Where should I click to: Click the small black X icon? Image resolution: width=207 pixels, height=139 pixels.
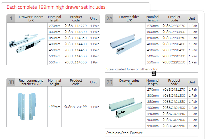[x=154, y=73]
